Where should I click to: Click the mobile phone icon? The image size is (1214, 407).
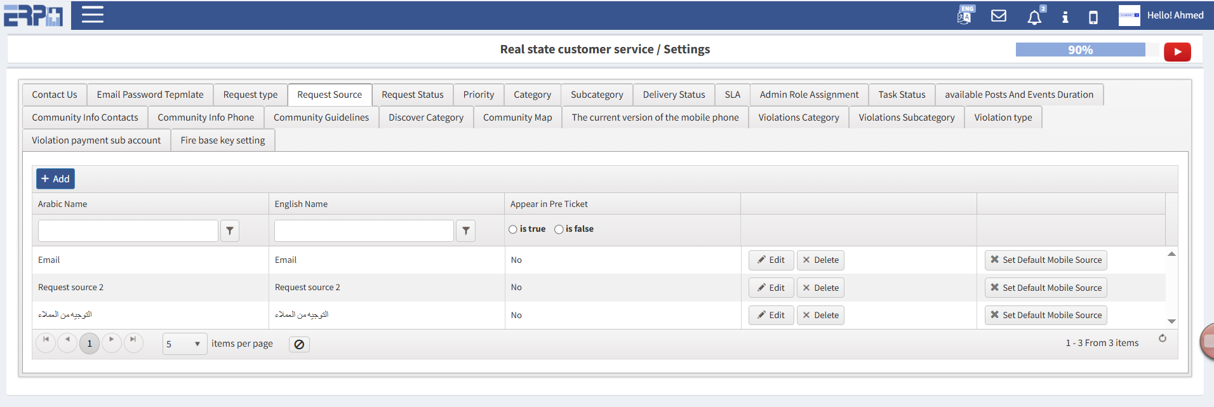click(x=1093, y=17)
